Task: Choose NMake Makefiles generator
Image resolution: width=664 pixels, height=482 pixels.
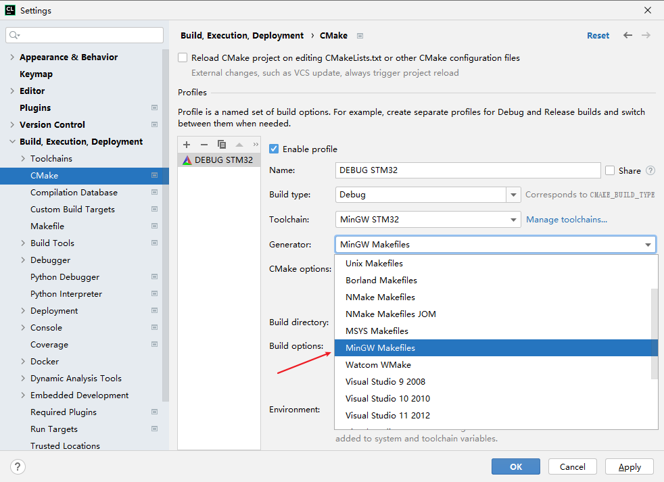Action: pyautogui.click(x=493, y=297)
